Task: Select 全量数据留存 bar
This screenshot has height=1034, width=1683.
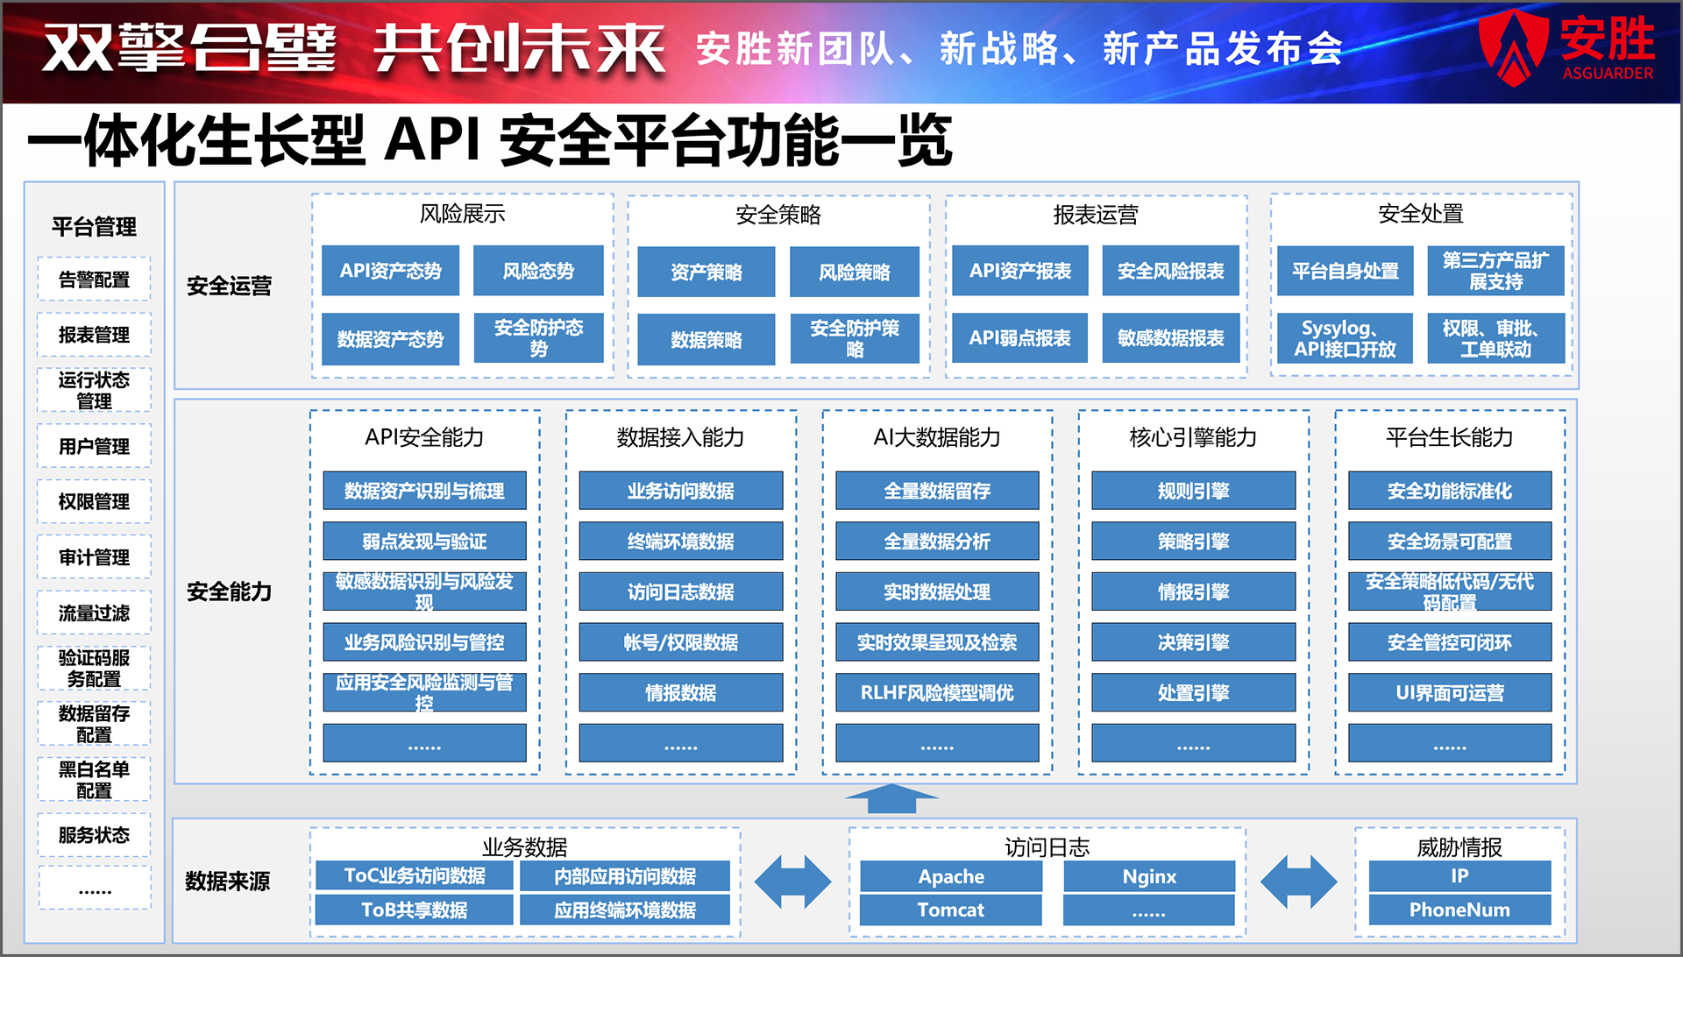Action: [937, 491]
